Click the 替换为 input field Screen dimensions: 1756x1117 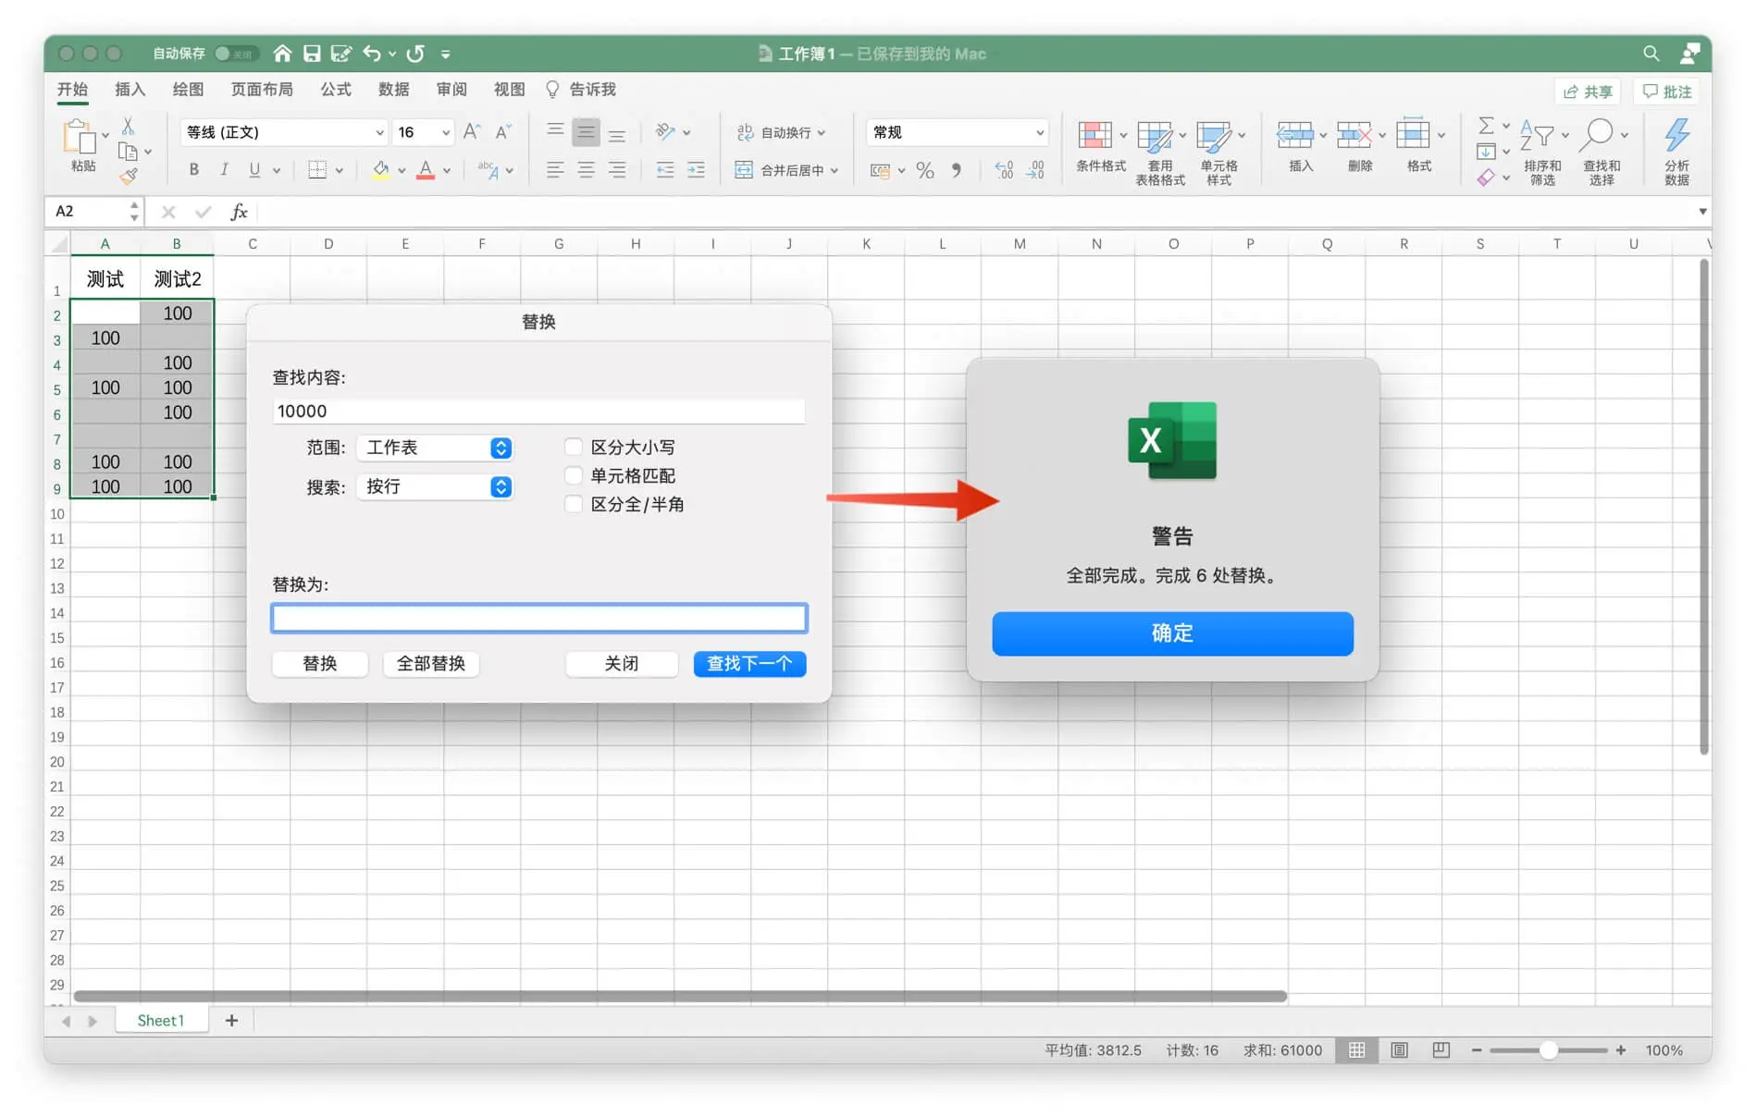(x=539, y=619)
